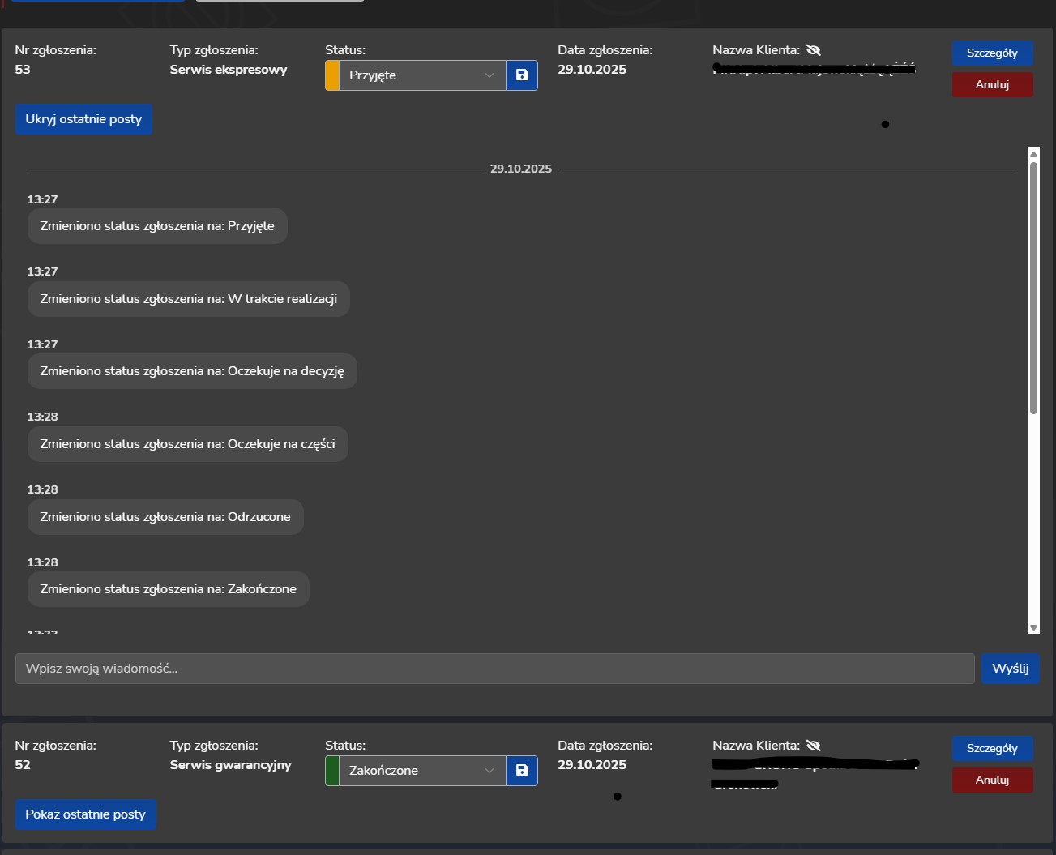Click ticket number 52 value

coord(23,765)
